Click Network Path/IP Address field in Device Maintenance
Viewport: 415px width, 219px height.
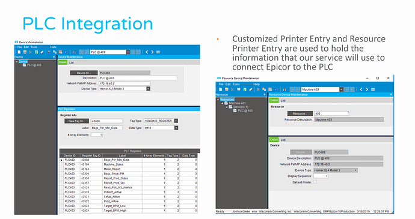(x=124, y=83)
